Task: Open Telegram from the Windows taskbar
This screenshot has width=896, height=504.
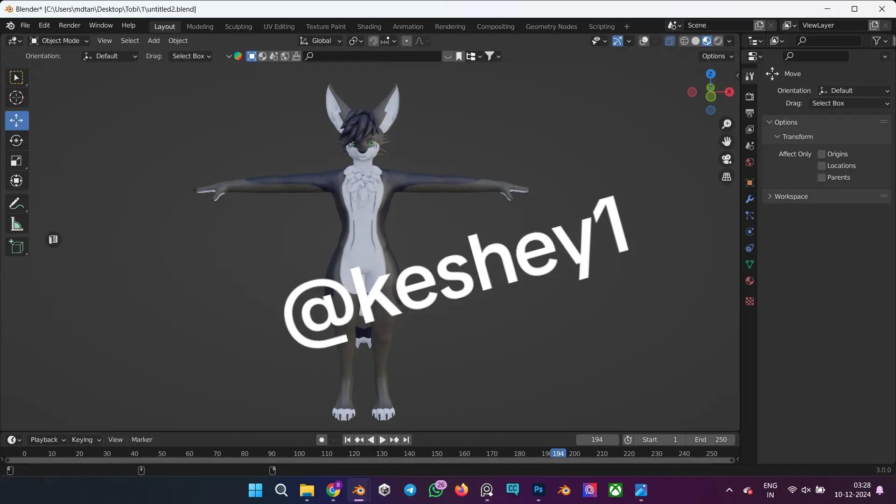Action: click(410, 490)
